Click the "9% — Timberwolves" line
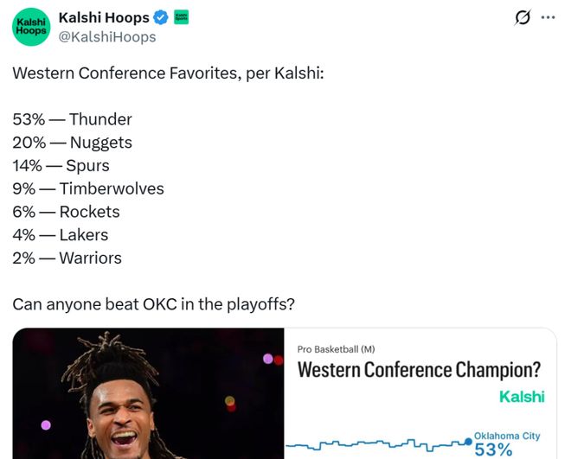 click(x=87, y=188)
